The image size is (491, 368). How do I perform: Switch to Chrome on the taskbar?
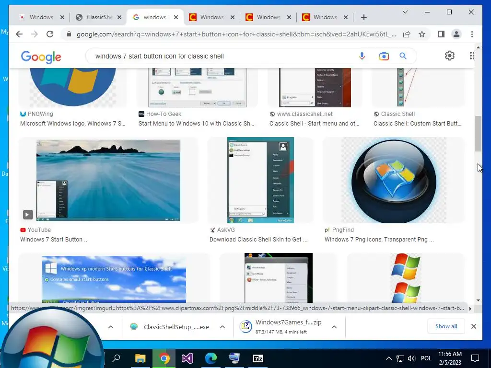click(x=164, y=358)
